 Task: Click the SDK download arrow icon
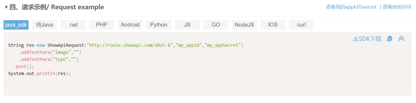[356, 39]
